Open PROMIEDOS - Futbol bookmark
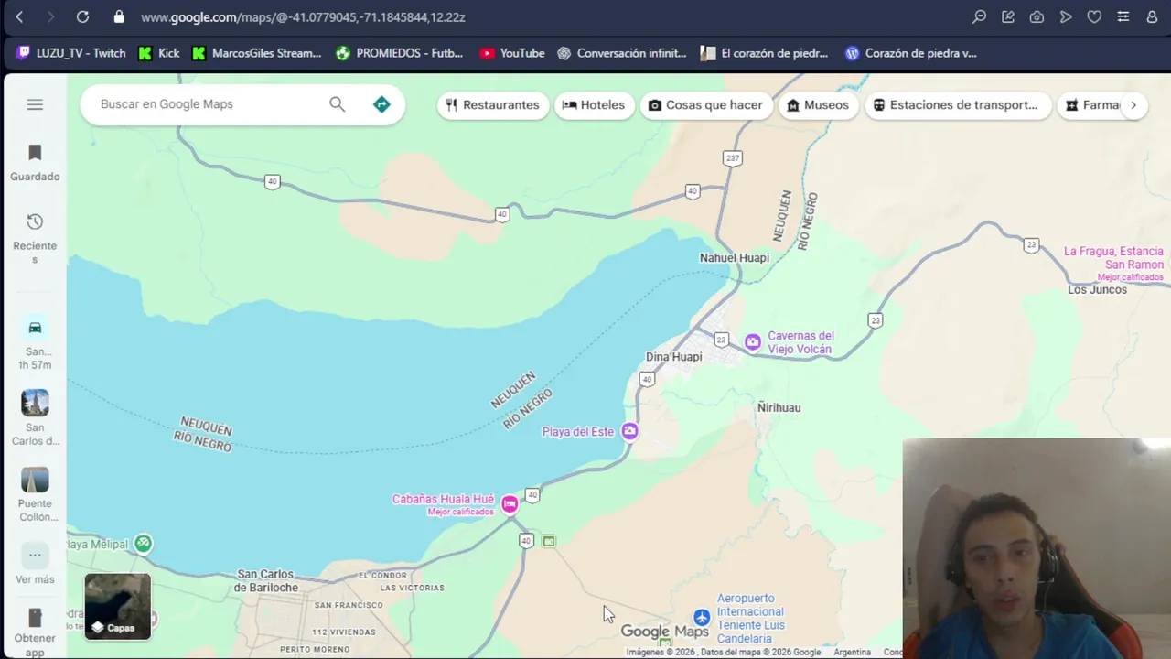 tap(400, 53)
